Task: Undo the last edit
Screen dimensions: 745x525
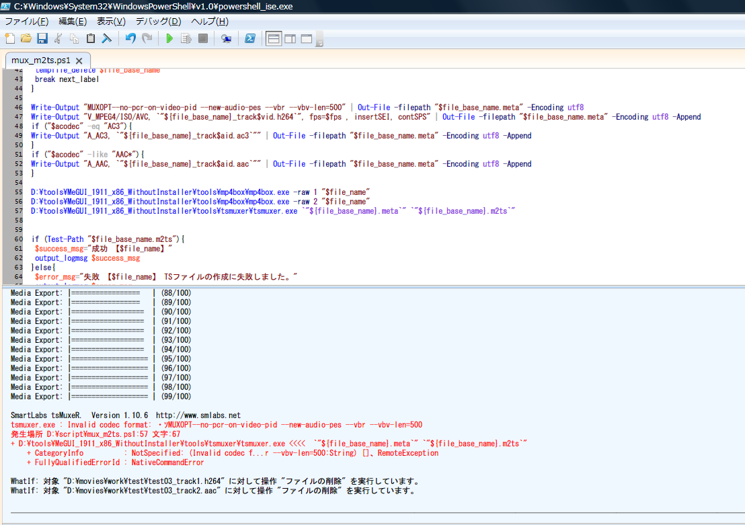Action: coord(130,38)
